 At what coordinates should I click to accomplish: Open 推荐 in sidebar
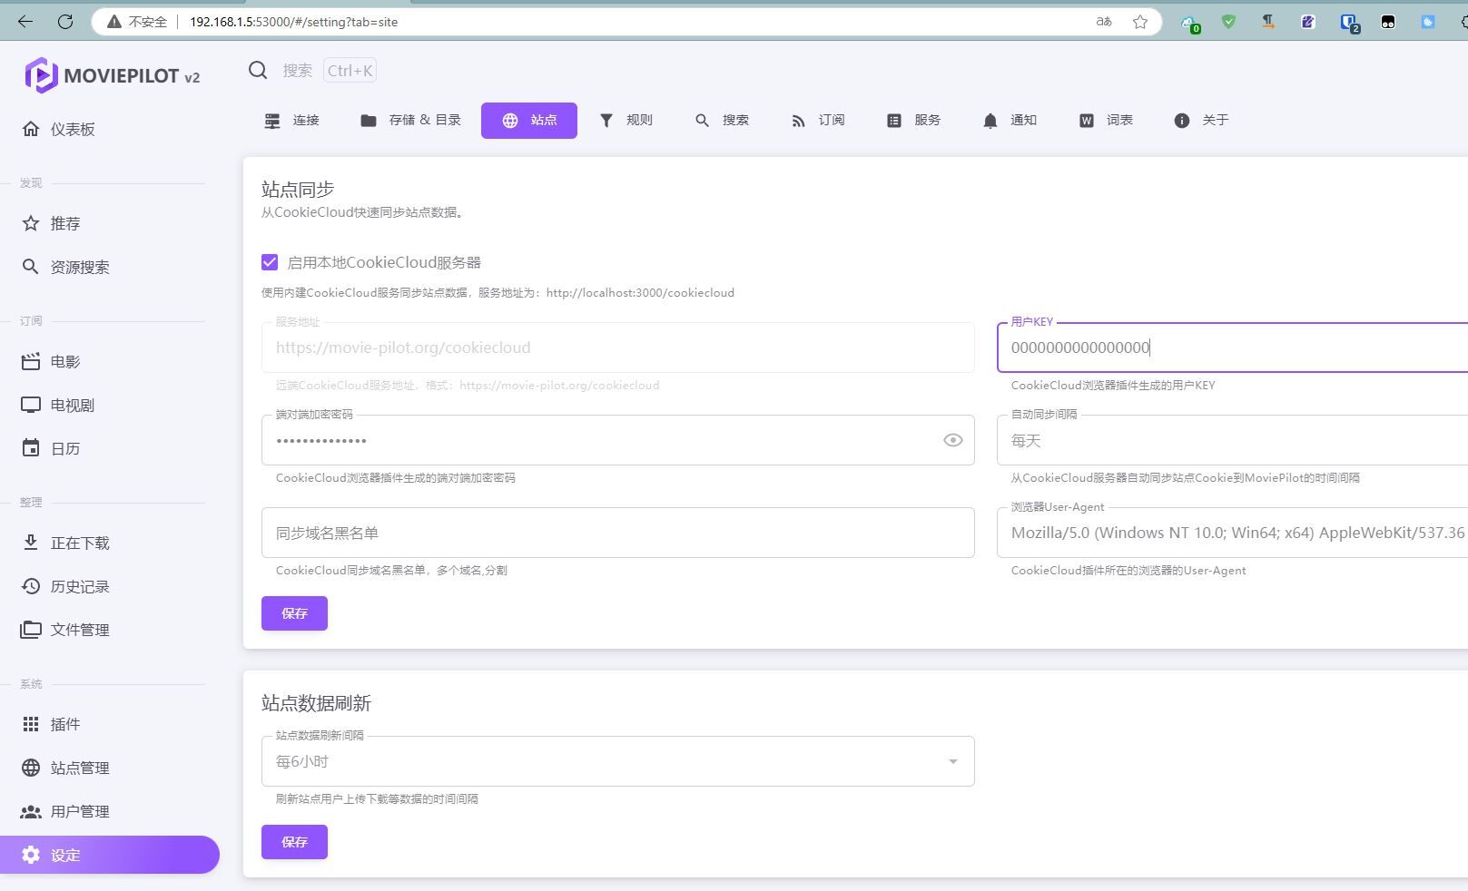click(x=51, y=223)
